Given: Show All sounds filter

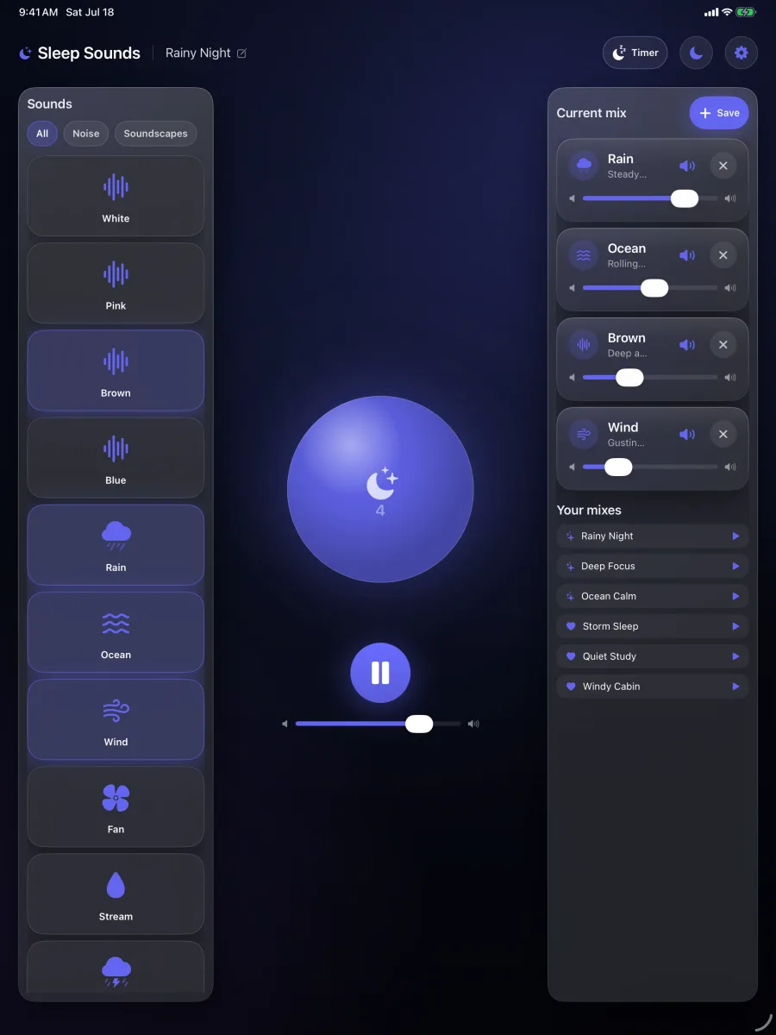Looking at the screenshot, I should [x=42, y=134].
